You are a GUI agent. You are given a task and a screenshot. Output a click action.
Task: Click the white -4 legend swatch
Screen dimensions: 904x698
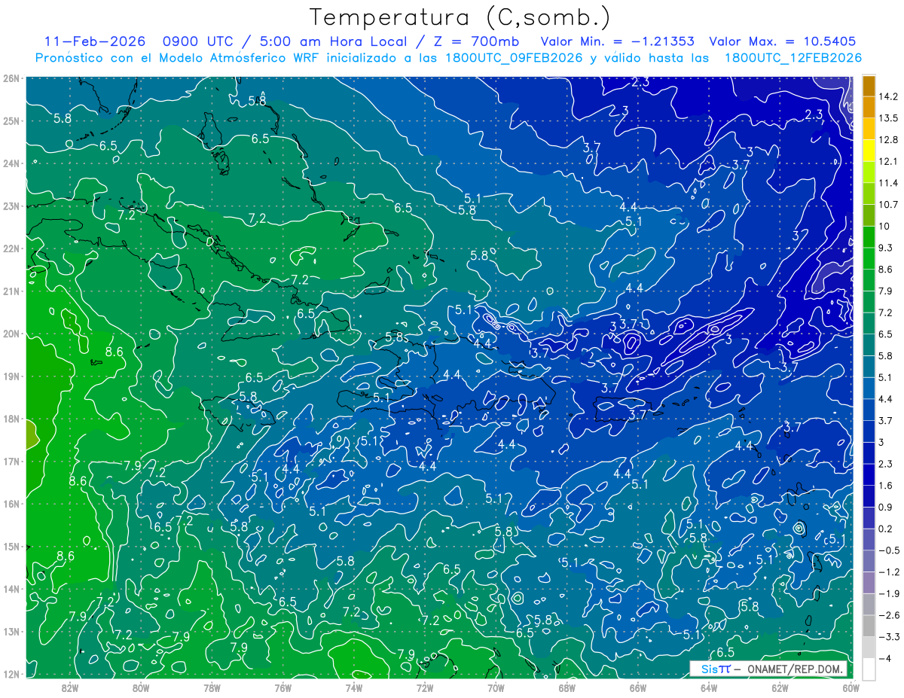coord(869,669)
